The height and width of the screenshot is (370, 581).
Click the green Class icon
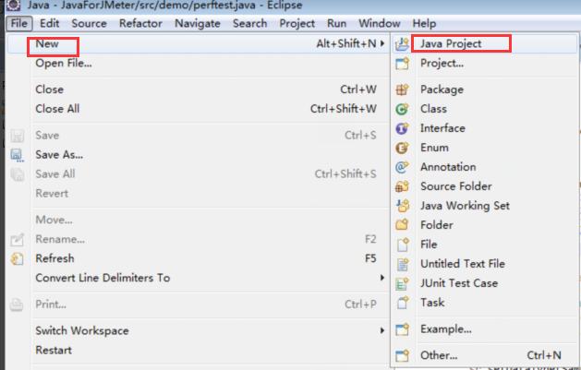tap(402, 109)
